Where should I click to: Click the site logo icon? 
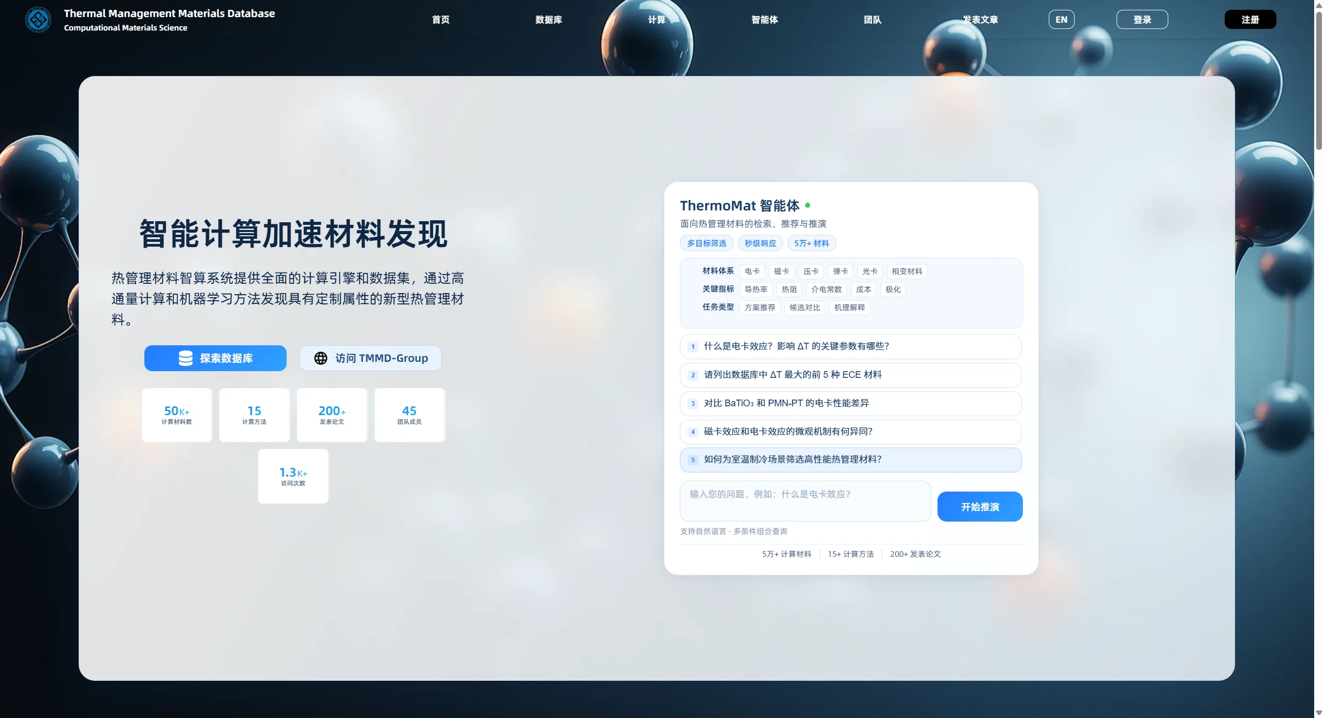[38, 20]
